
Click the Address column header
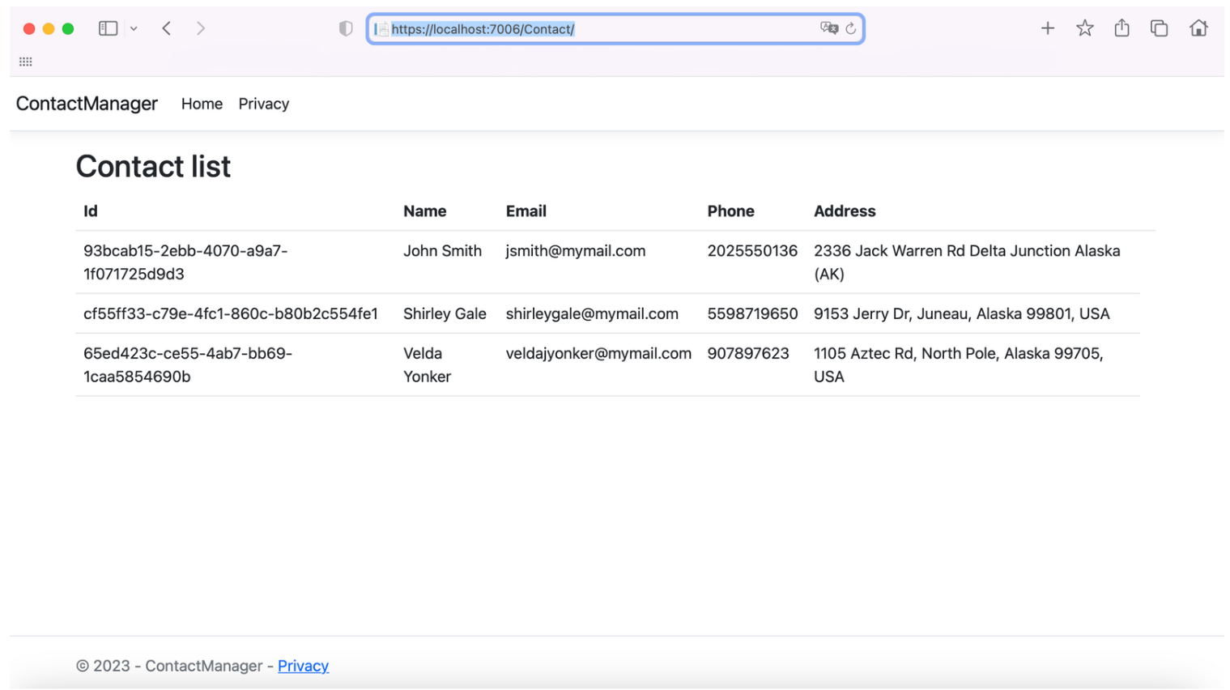click(x=845, y=211)
